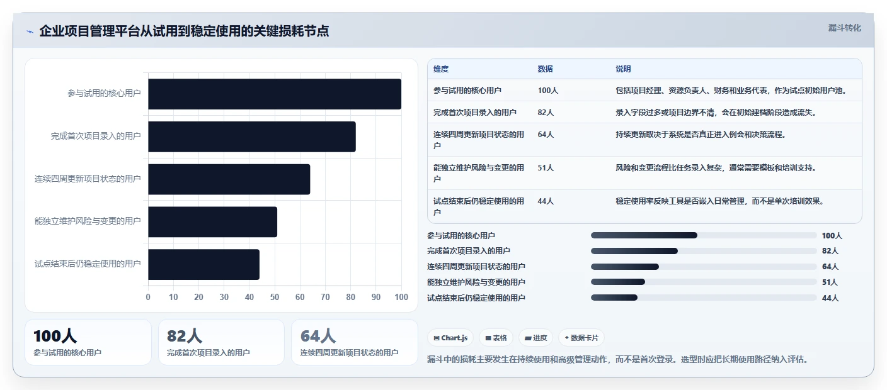
Task: Click progress list label 试点结束后仍稳定使用的用户
Action: point(476,298)
